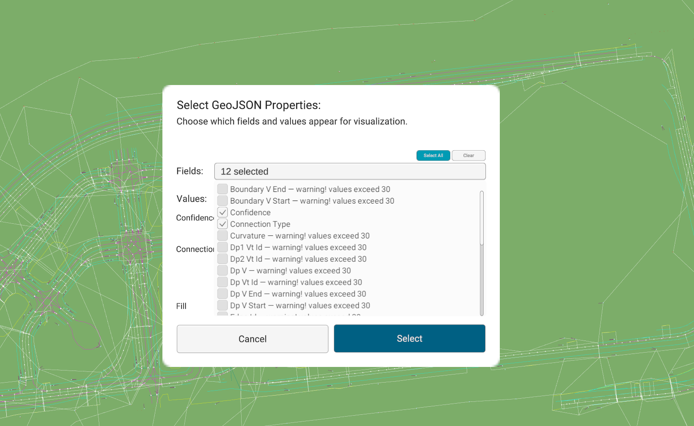Click the Select All button

point(433,155)
